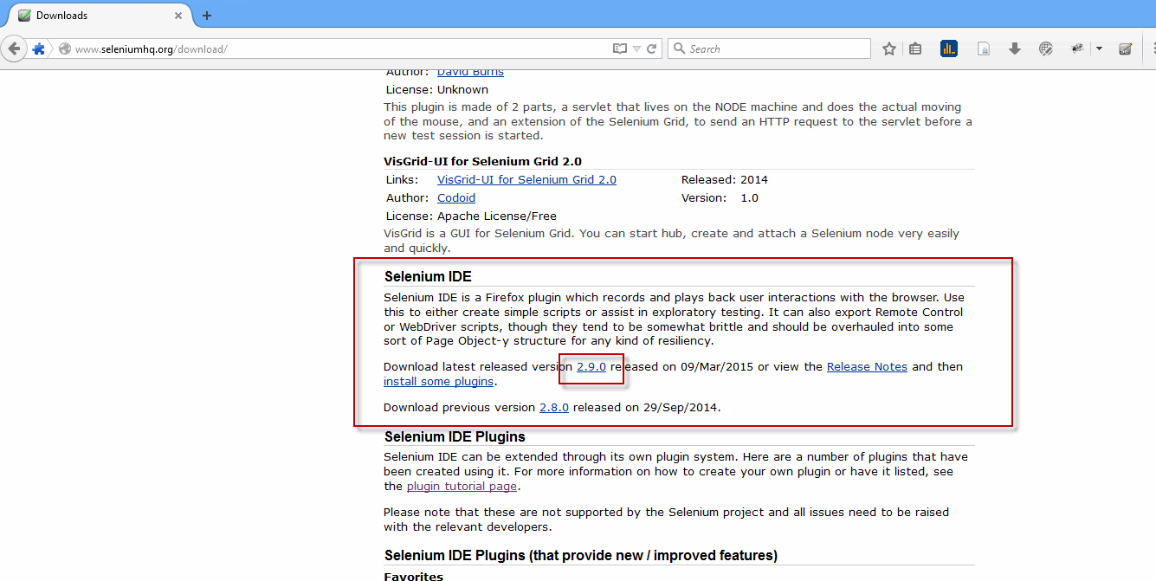Image resolution: width=1156 pixels, height=581 pixels.
Task: Expand the dropdown arrow beside the bug icon
Action: (1099, 49)
